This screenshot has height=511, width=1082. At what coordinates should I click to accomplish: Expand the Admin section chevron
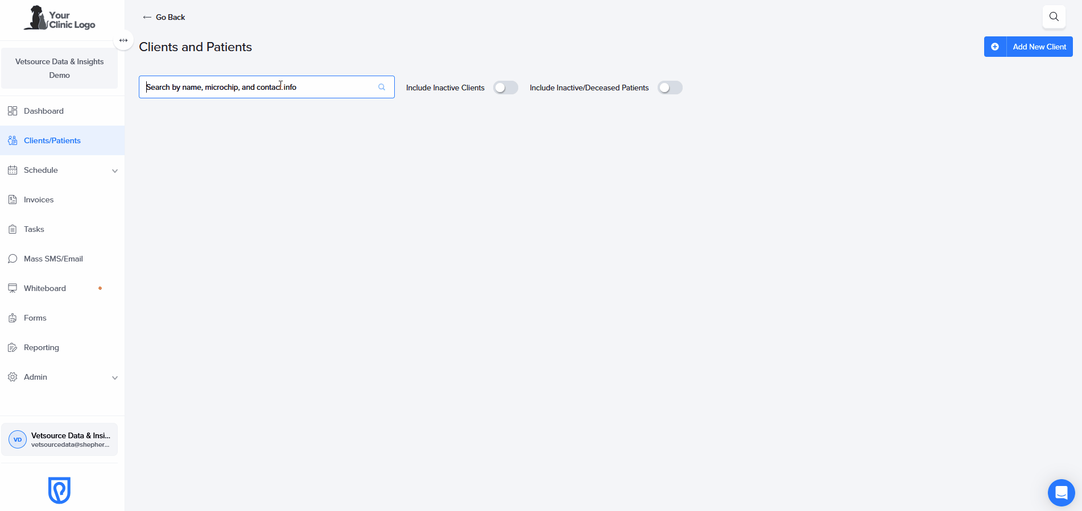[115, 377]
